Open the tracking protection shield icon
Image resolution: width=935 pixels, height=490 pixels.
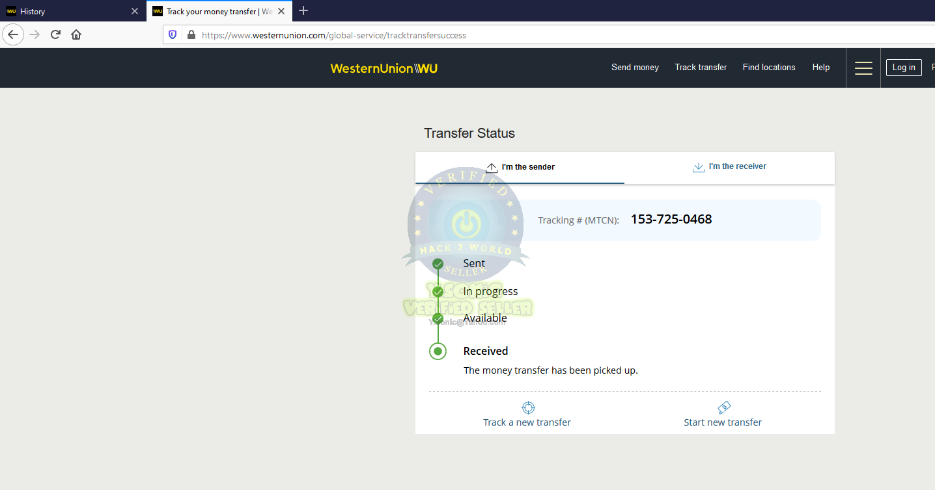(x=173, y=35)
